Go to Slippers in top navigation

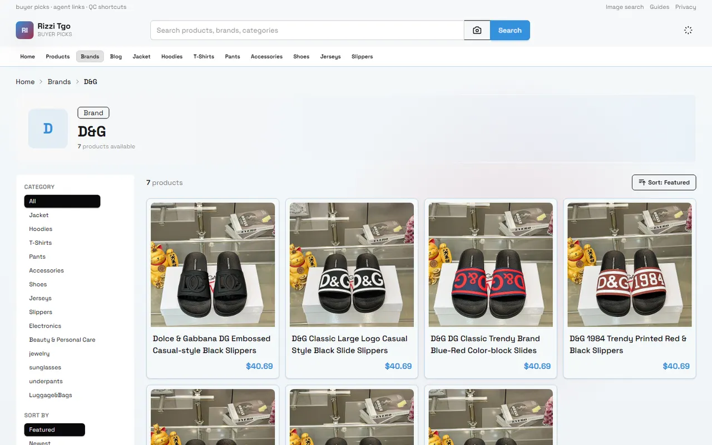[x=362, y=57]
